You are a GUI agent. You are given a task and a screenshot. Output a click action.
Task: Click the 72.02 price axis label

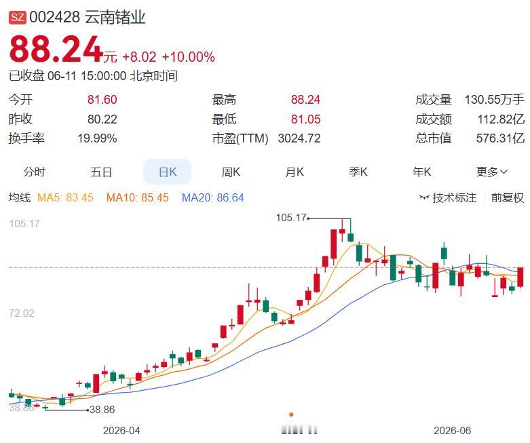coord(22,313)
